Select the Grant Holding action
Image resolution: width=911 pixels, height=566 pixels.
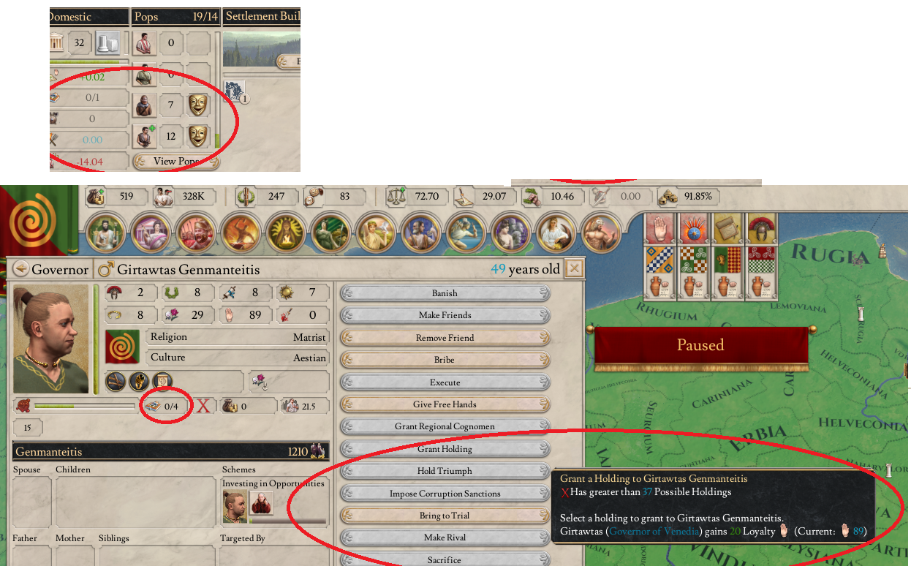click(x=445, y=449)
